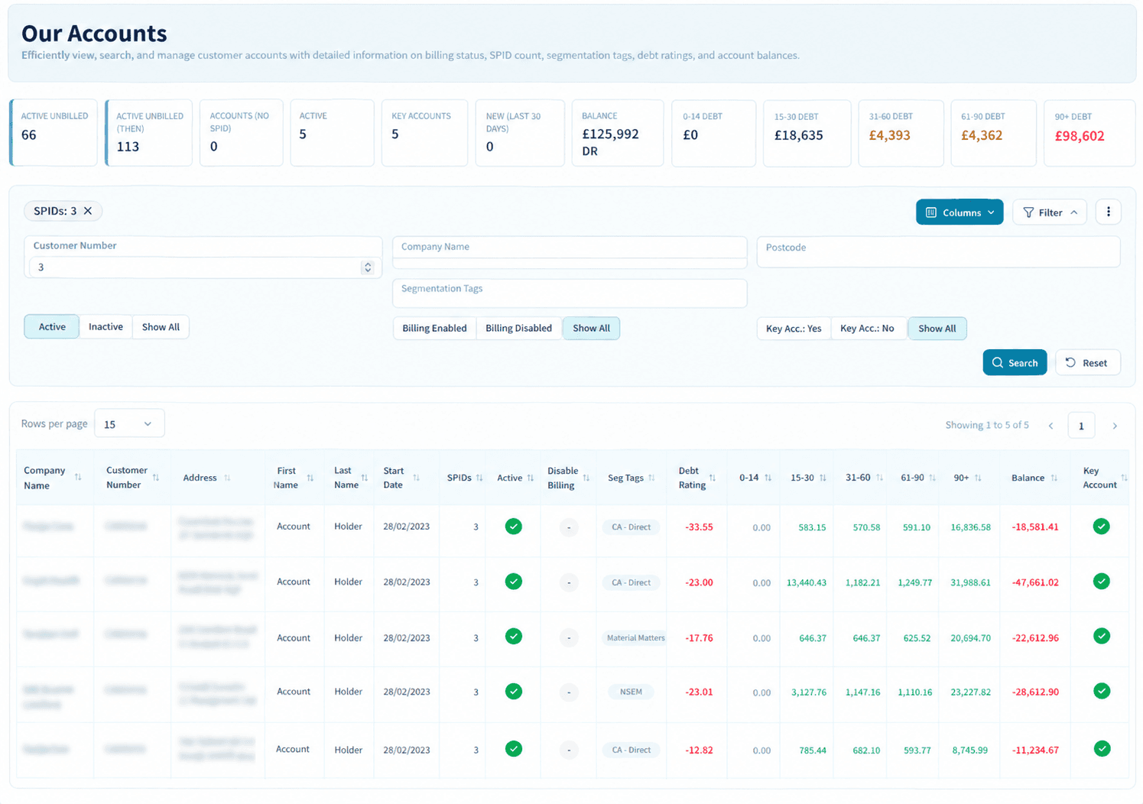Open the Active Unbilled summary card
1143x804 pixels.
(x=54, y=132)
